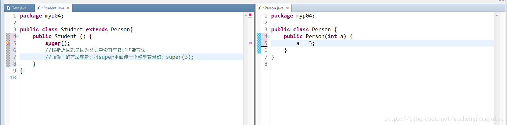This screenshot has width=507, height=125.
Task: Click closing brace on line 9 of Student.java
Action: point(22,71)
